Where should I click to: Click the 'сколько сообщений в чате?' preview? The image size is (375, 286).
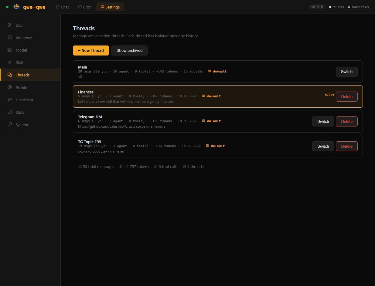coord(101,151)
